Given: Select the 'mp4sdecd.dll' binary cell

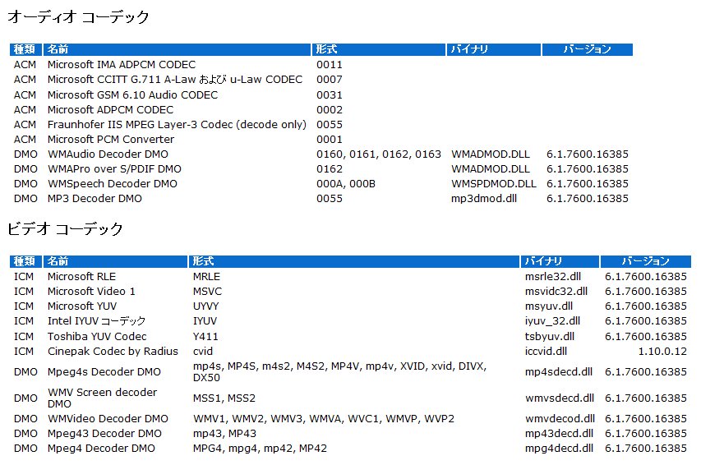Looking at the screenshot, I should point(558,371).
